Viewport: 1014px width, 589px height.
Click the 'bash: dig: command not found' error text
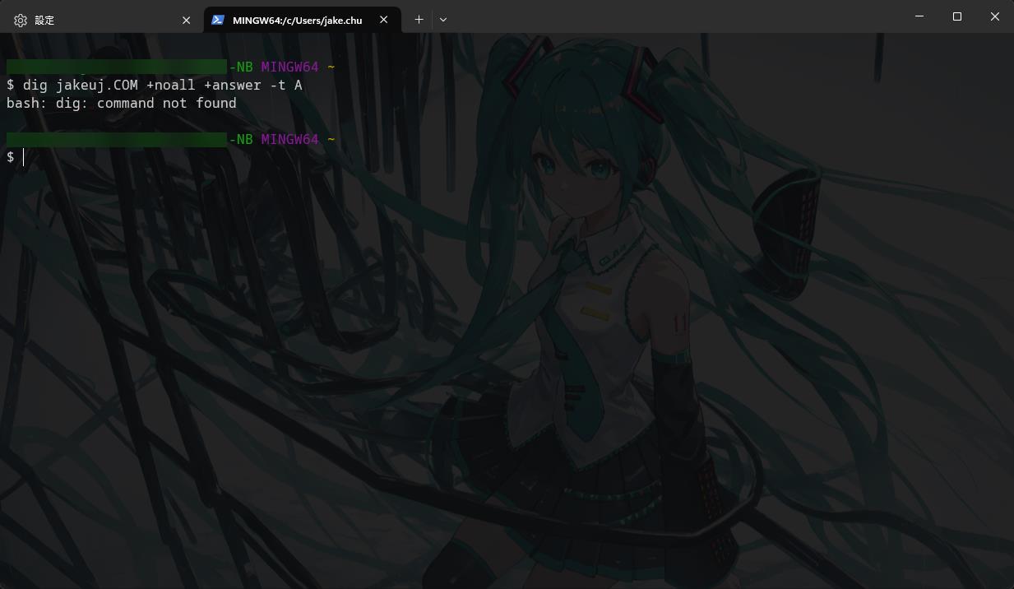click(x=122, y=103)
